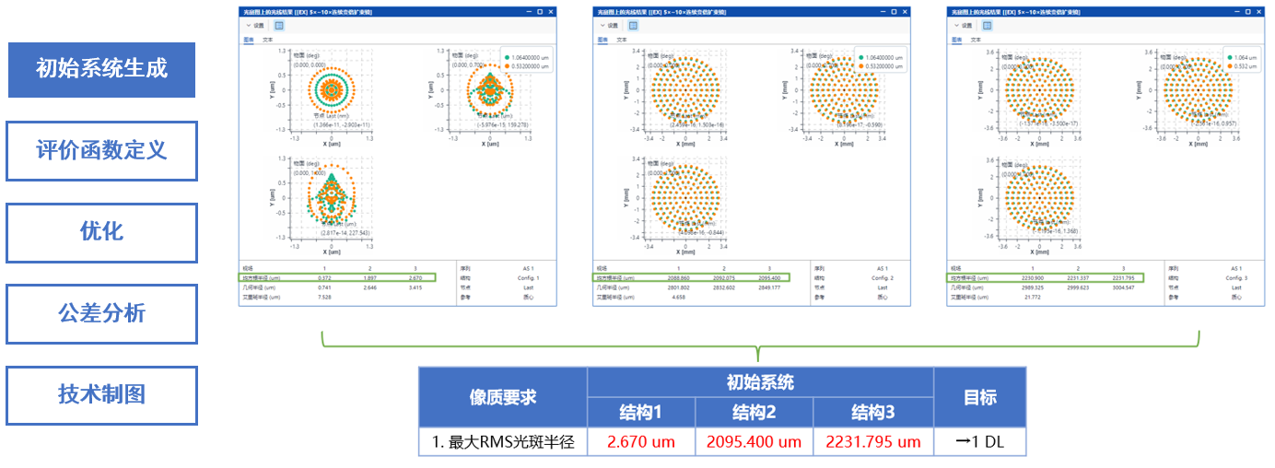Screen dimensions: 1275x468
Task: Expand the 设置 dropdown in the right window
Action: (x=962, y=26)
